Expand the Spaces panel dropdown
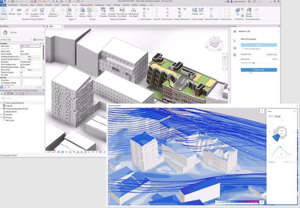300x208 pixels. 72,19
